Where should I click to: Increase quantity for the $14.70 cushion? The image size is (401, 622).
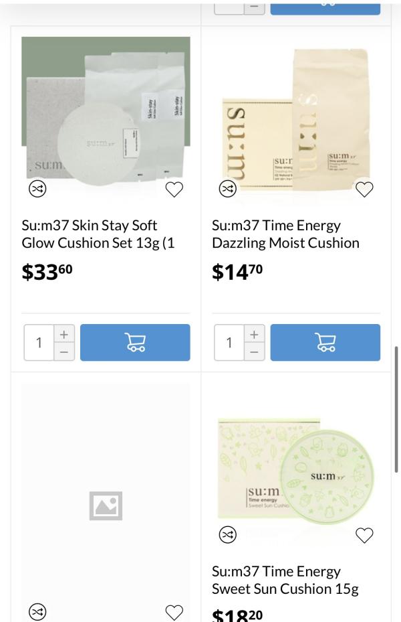click(x=254, y=333)
